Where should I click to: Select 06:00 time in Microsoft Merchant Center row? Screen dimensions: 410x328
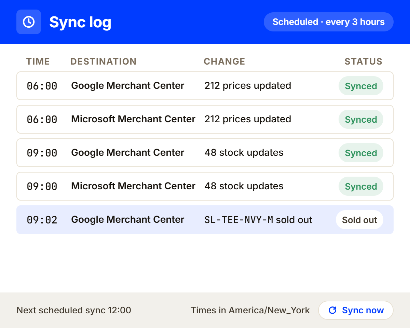(42, 120)
